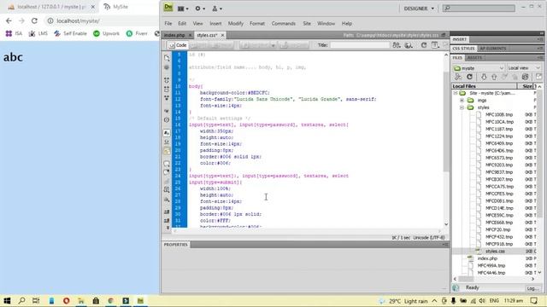Collapse the Site - mysite root tree node

(x=456, y=93)
